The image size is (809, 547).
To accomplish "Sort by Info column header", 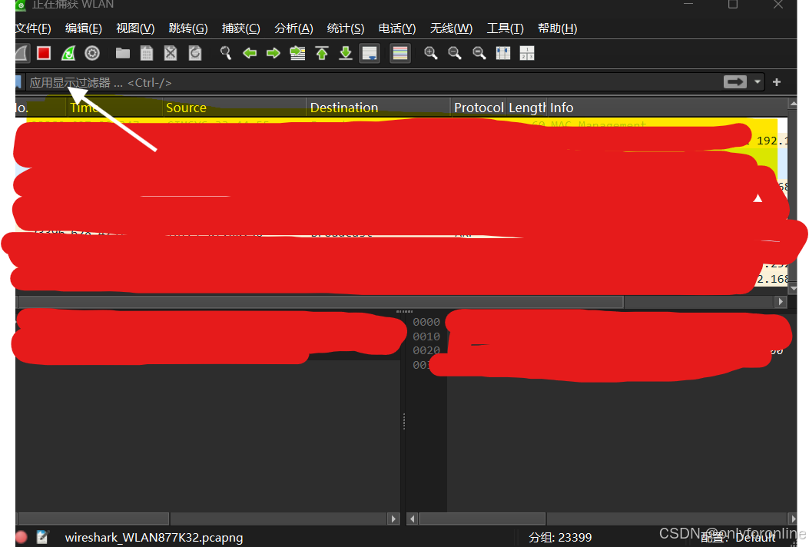I will coord(668,108).
